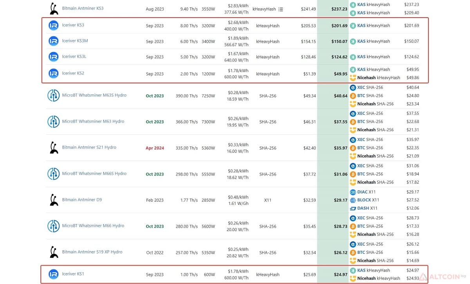Click the BLOCX coin icon
Viewport: 470px width, 284px height.
coord(353,200)
